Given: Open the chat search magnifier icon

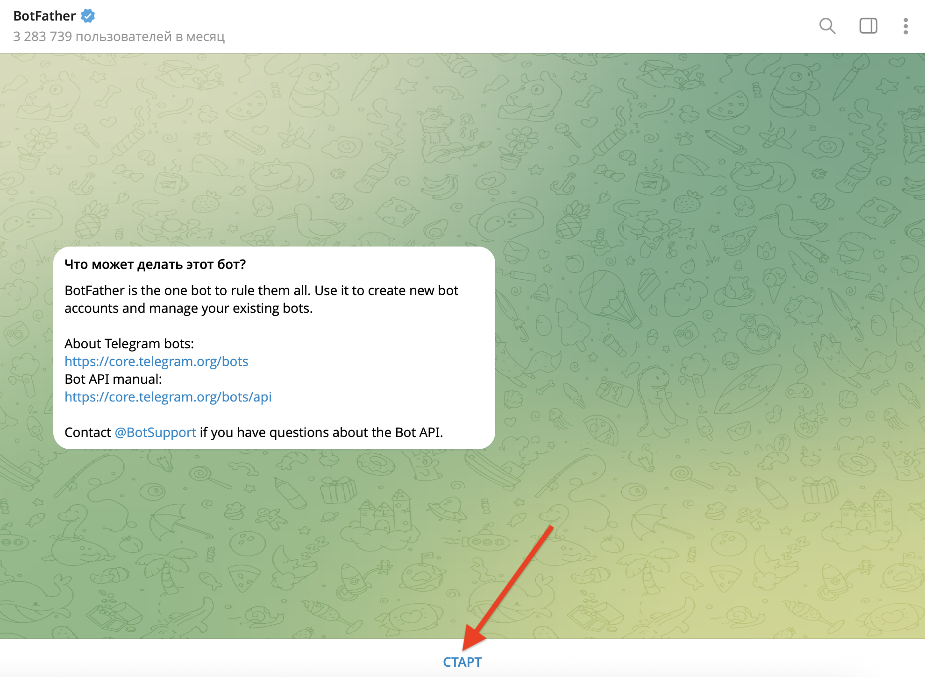Looking at the screenshot, I should pyautogui.click(x=827, y=26).
